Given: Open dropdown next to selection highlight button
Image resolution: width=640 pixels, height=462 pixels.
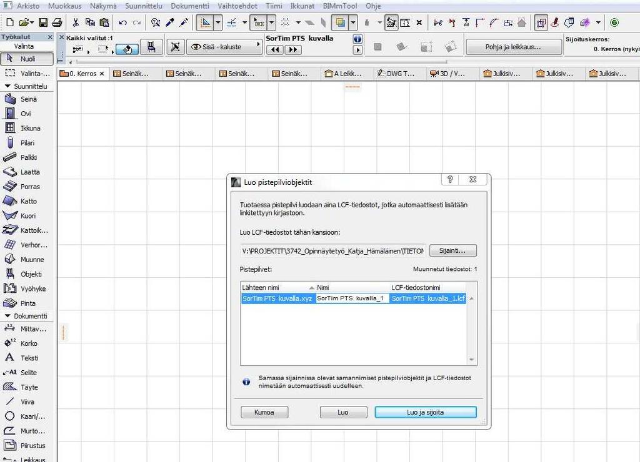Looking at the screenshot, I should tap(271, 23).
